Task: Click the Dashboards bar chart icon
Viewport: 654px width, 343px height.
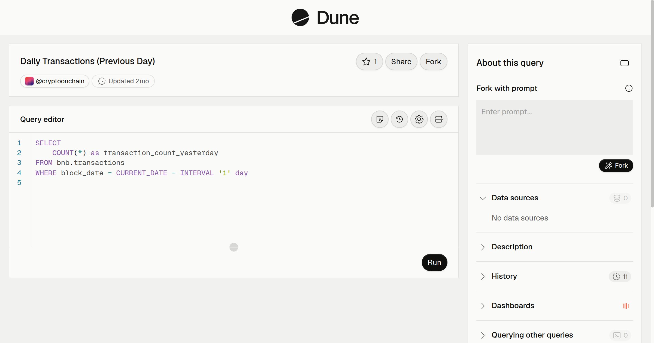Action: point(626,306)
